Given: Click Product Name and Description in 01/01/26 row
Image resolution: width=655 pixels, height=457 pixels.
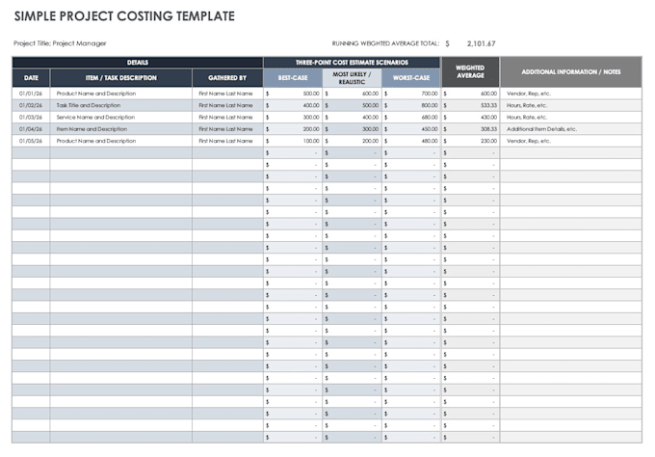Looking at the screenshot, I should click(121, 94).
